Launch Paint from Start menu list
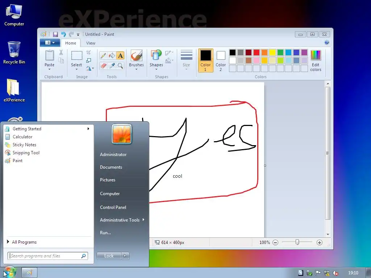 pos(49,161)
